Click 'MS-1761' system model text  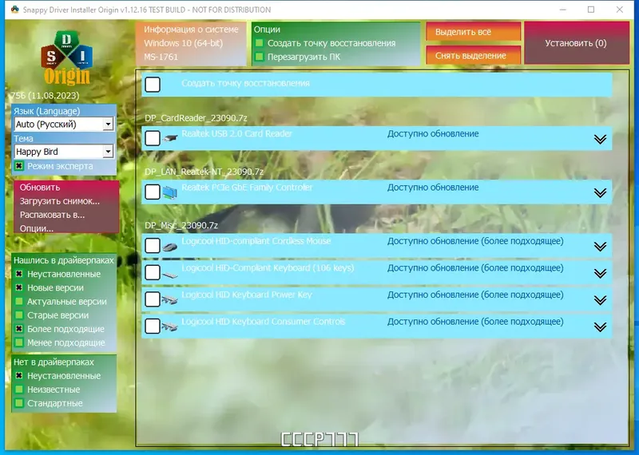click(161, 57)
